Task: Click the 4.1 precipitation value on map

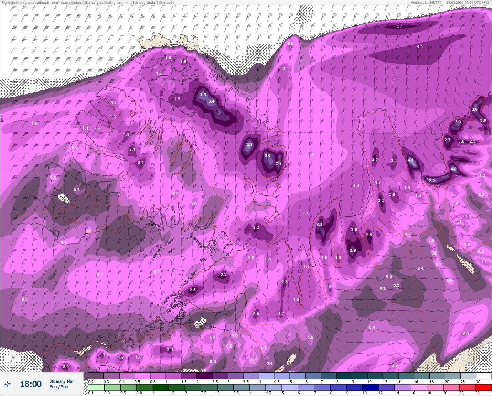Action: pyautogui.click(x=410, y=160)
